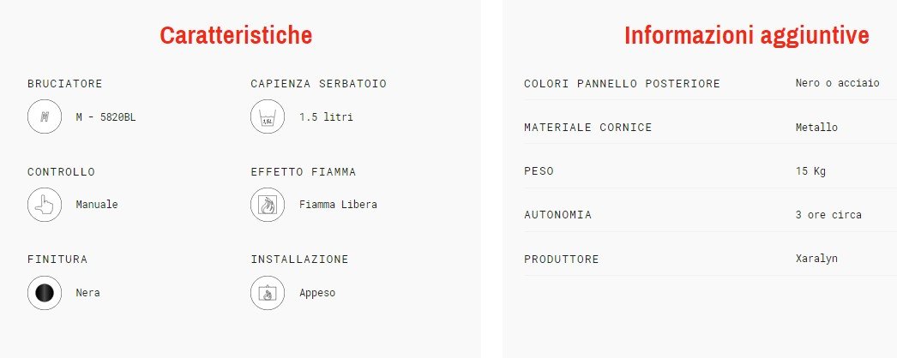The height and width of the screenshot is (358, 897).
Task: Click the Xaralyn manufacturer name
Action: coord(817,259)
